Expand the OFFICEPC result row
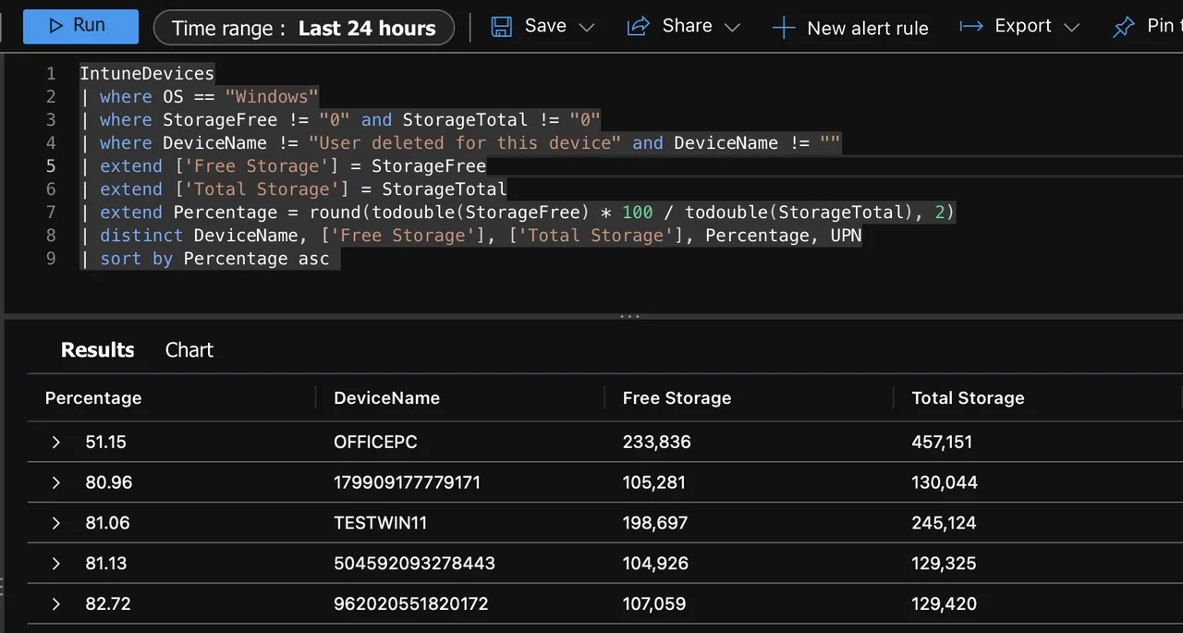This screenshot has height=633, width=1183. click(56, 443)
